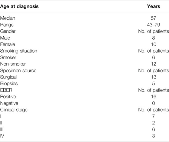Click the Smoker row label
The image size is (169, 142).
[8, 57]
